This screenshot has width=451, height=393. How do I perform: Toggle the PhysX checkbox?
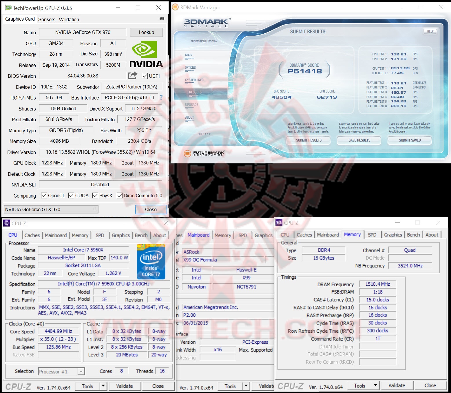95,195
